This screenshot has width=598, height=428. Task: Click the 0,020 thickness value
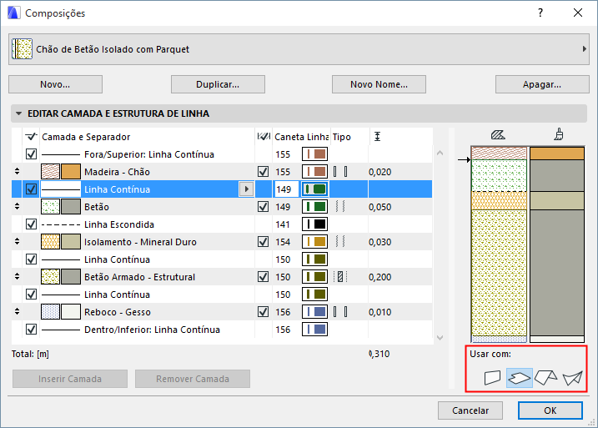point(379,172)
